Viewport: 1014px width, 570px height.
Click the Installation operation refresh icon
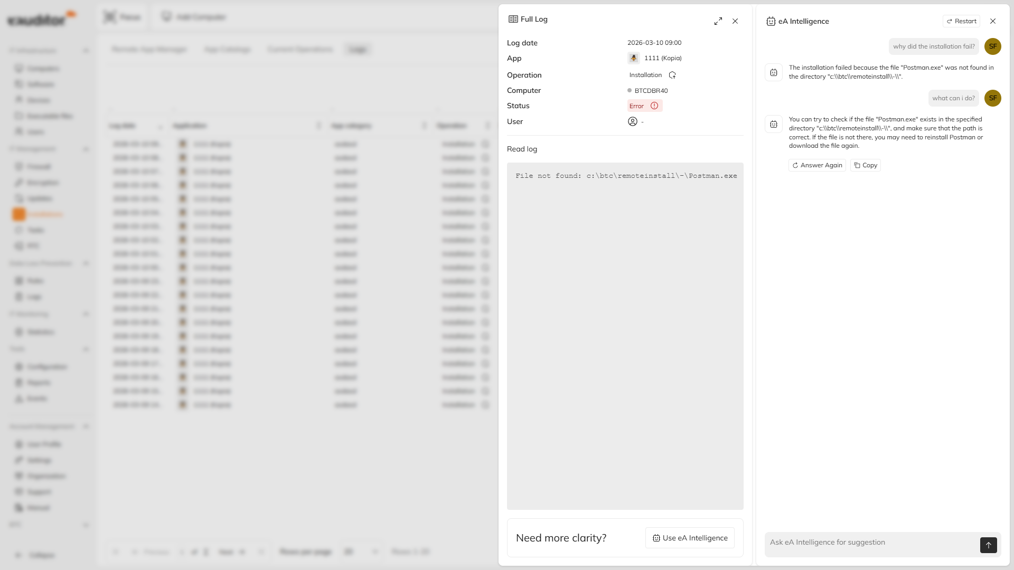point(672,75)
